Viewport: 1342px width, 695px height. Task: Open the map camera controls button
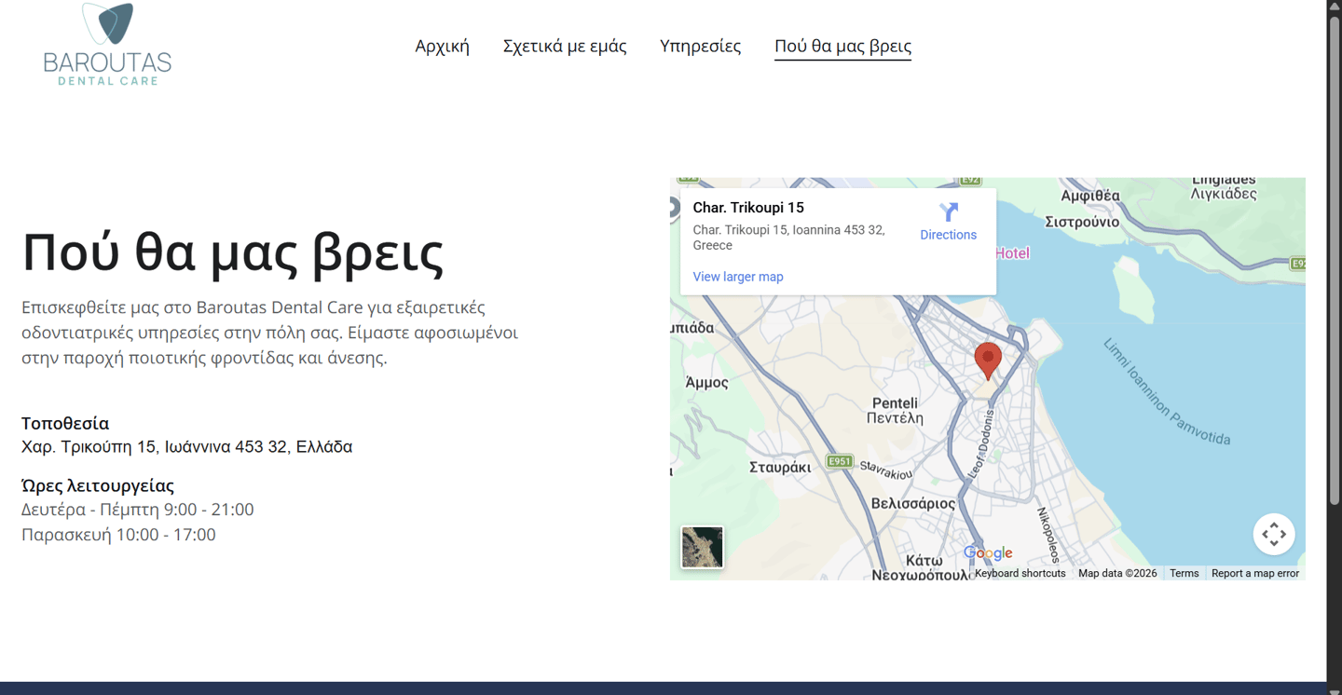1273,534
